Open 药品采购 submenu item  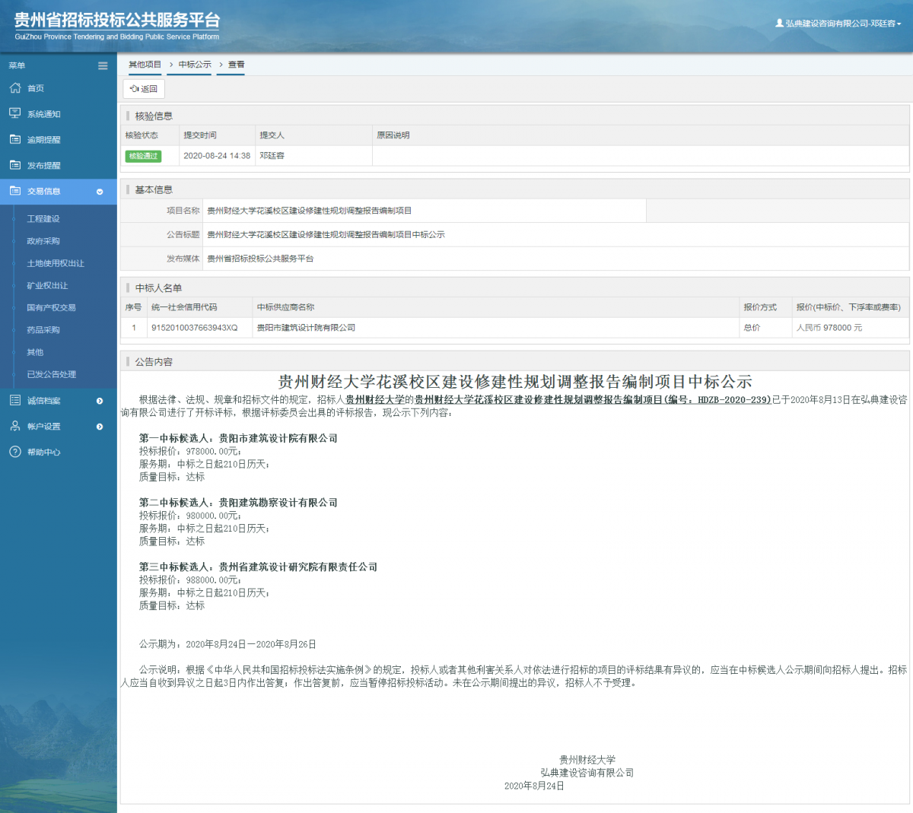coord(43,330)
